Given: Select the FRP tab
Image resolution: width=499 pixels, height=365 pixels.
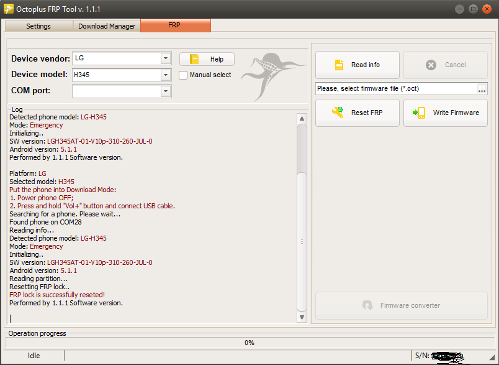Looking at the screenshot, I should (176, 25).
